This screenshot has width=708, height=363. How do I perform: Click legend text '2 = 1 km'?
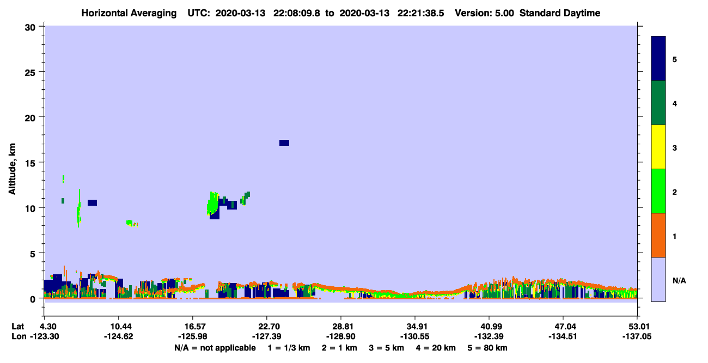(x=339, y=348)
